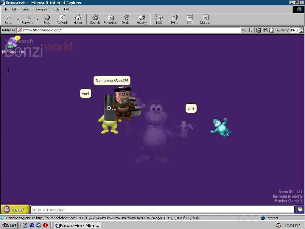This screenshot has height=229, width=305.
Task: Open the Windows Start menu
Action: [x=10, y=225]
